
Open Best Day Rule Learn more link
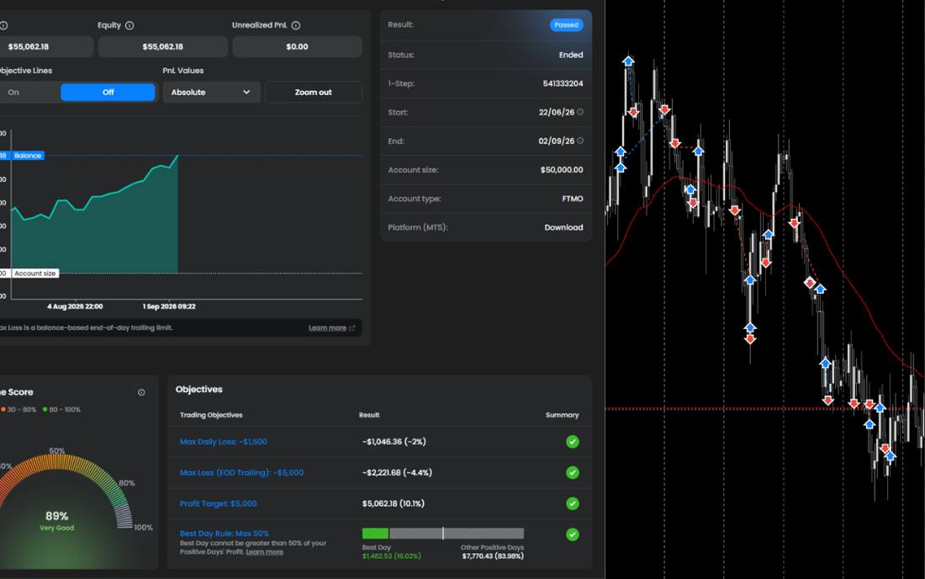[264, 552]
